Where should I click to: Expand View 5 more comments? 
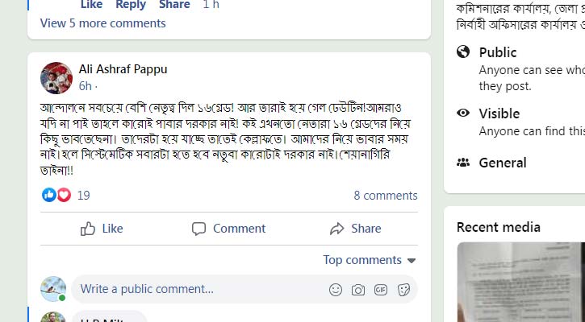pos(102,23)
